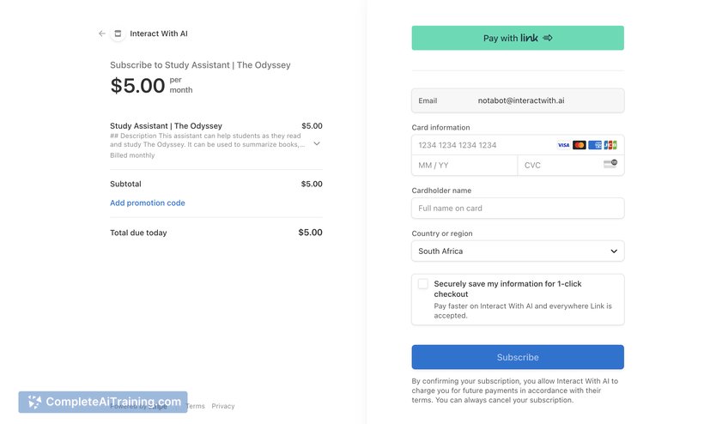Click the Card information label
Viewport: 704px width, 424px height.
pyautogui.click(x=441, y=127)
